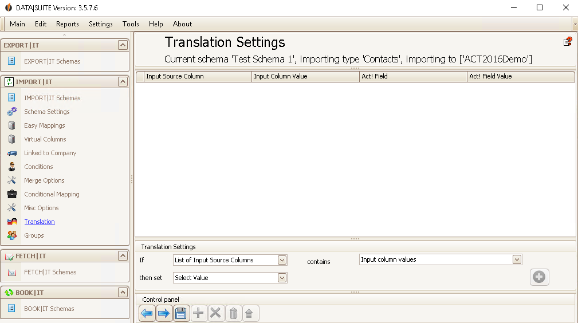Click the Input Column Value header
This screenshot has height=323, width=578.
[x=305, y=76]
